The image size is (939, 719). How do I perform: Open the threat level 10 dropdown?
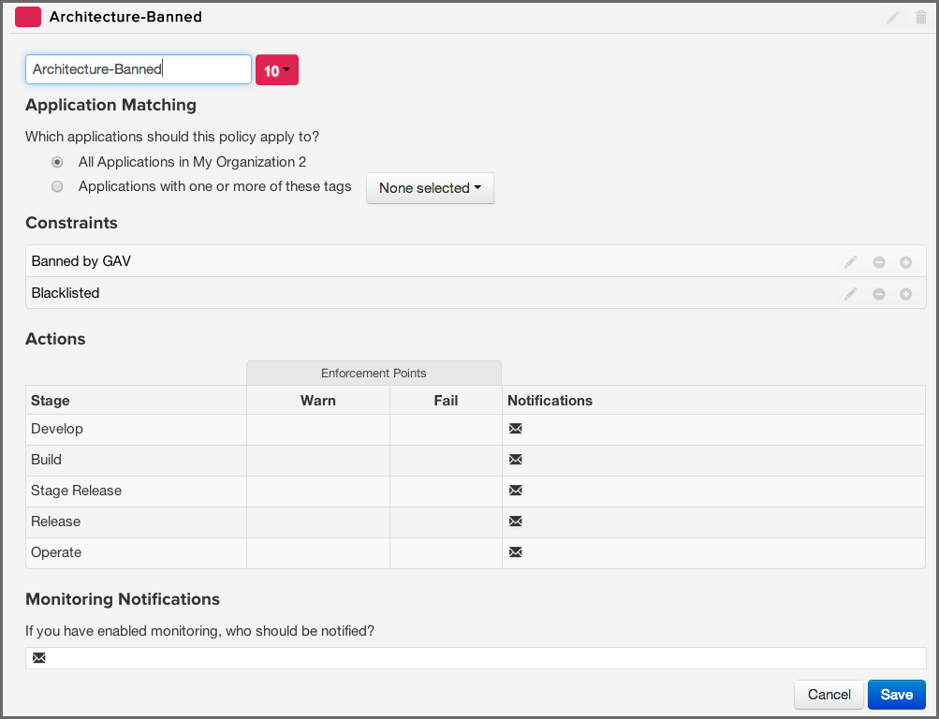pos(276,70)
